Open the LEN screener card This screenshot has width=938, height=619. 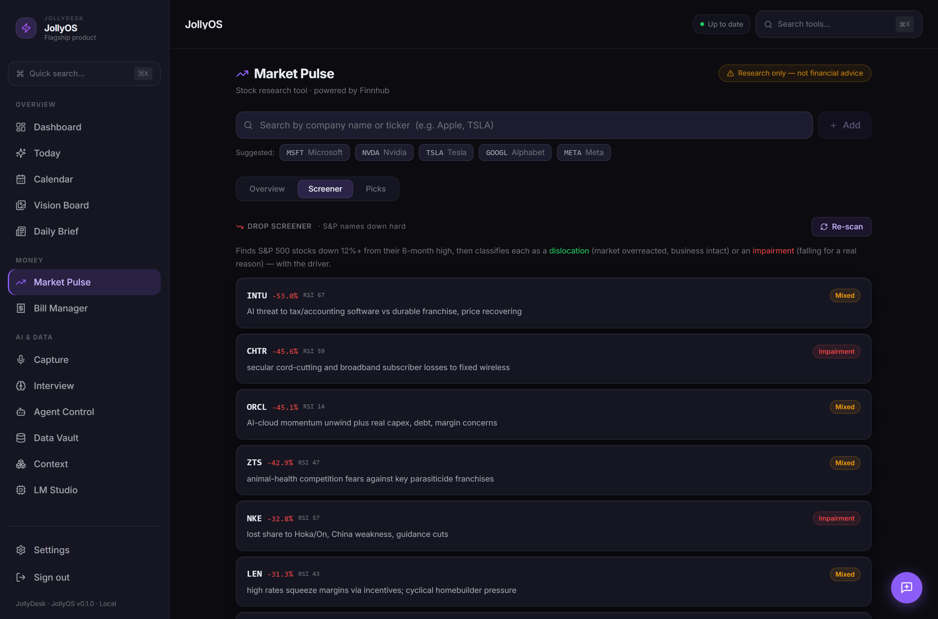553,582
